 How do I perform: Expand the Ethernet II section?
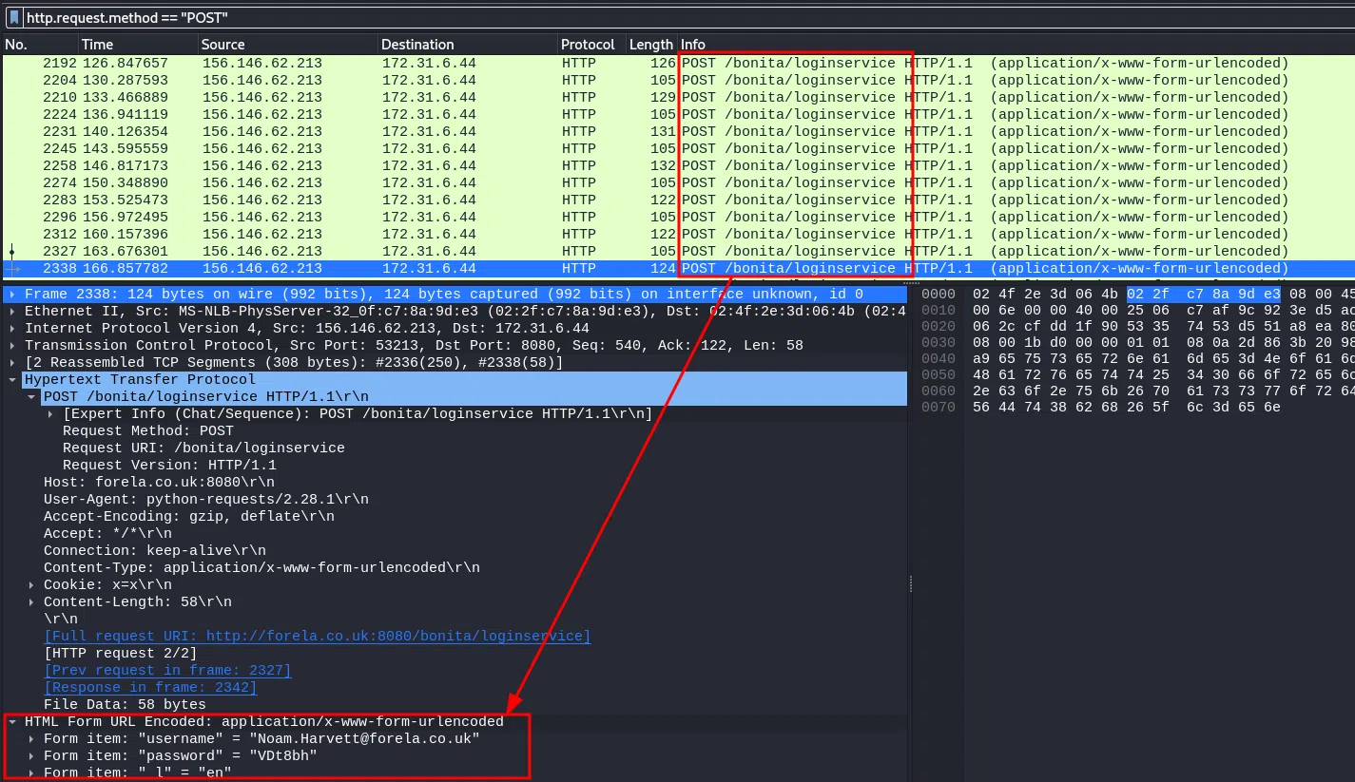coord(12,312)
